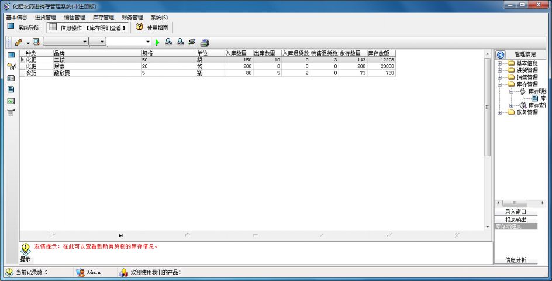Select the 尿素 row in the table
This screenshot has width=552, height=281.
click(x=59, y=67)
